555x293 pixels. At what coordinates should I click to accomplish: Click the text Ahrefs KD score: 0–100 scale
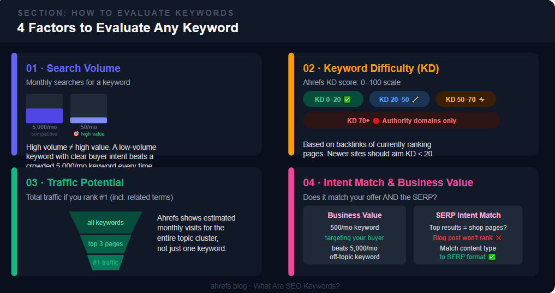point(352,82)
